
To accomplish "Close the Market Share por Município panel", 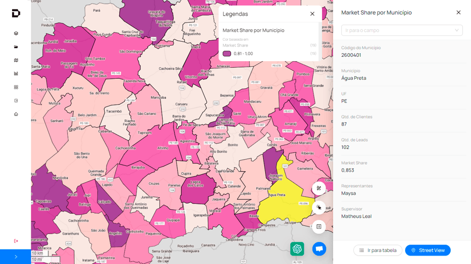I will tap(458, 12).
